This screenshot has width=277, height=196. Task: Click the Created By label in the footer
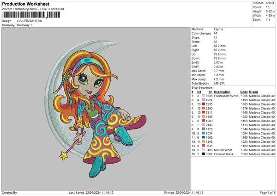(x=10, y=193)
